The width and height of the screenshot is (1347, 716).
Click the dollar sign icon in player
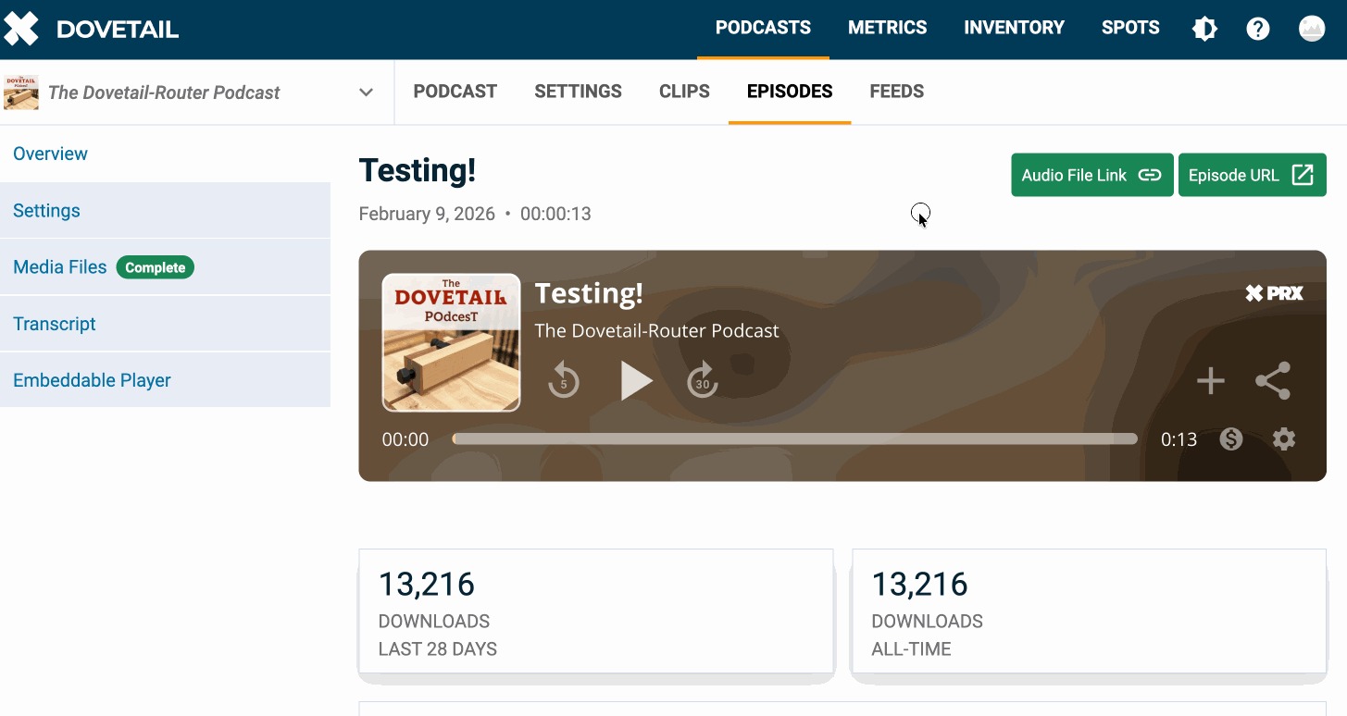(1230, 439)
